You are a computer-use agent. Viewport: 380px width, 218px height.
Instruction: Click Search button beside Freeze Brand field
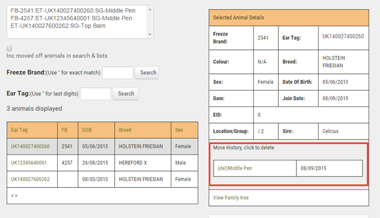[x=147, y=73]
